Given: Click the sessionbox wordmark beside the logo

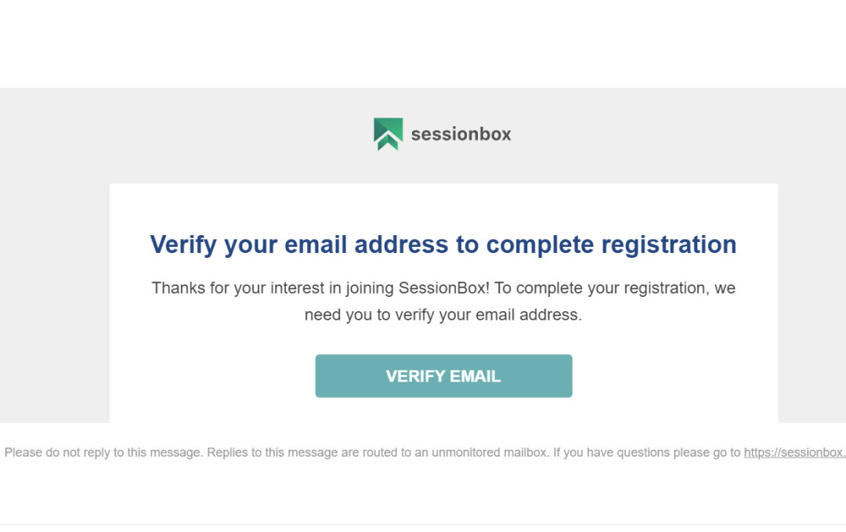Looking at the screenshot, I should pyautogui.click(x=461, y=134).
